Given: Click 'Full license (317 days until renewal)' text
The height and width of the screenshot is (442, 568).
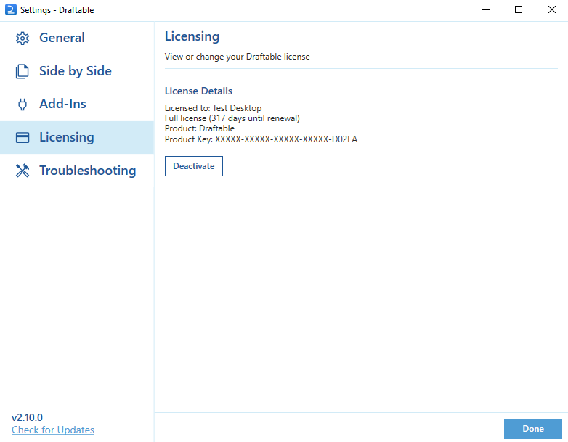Looking at the screenshot, I should (232, 118).
